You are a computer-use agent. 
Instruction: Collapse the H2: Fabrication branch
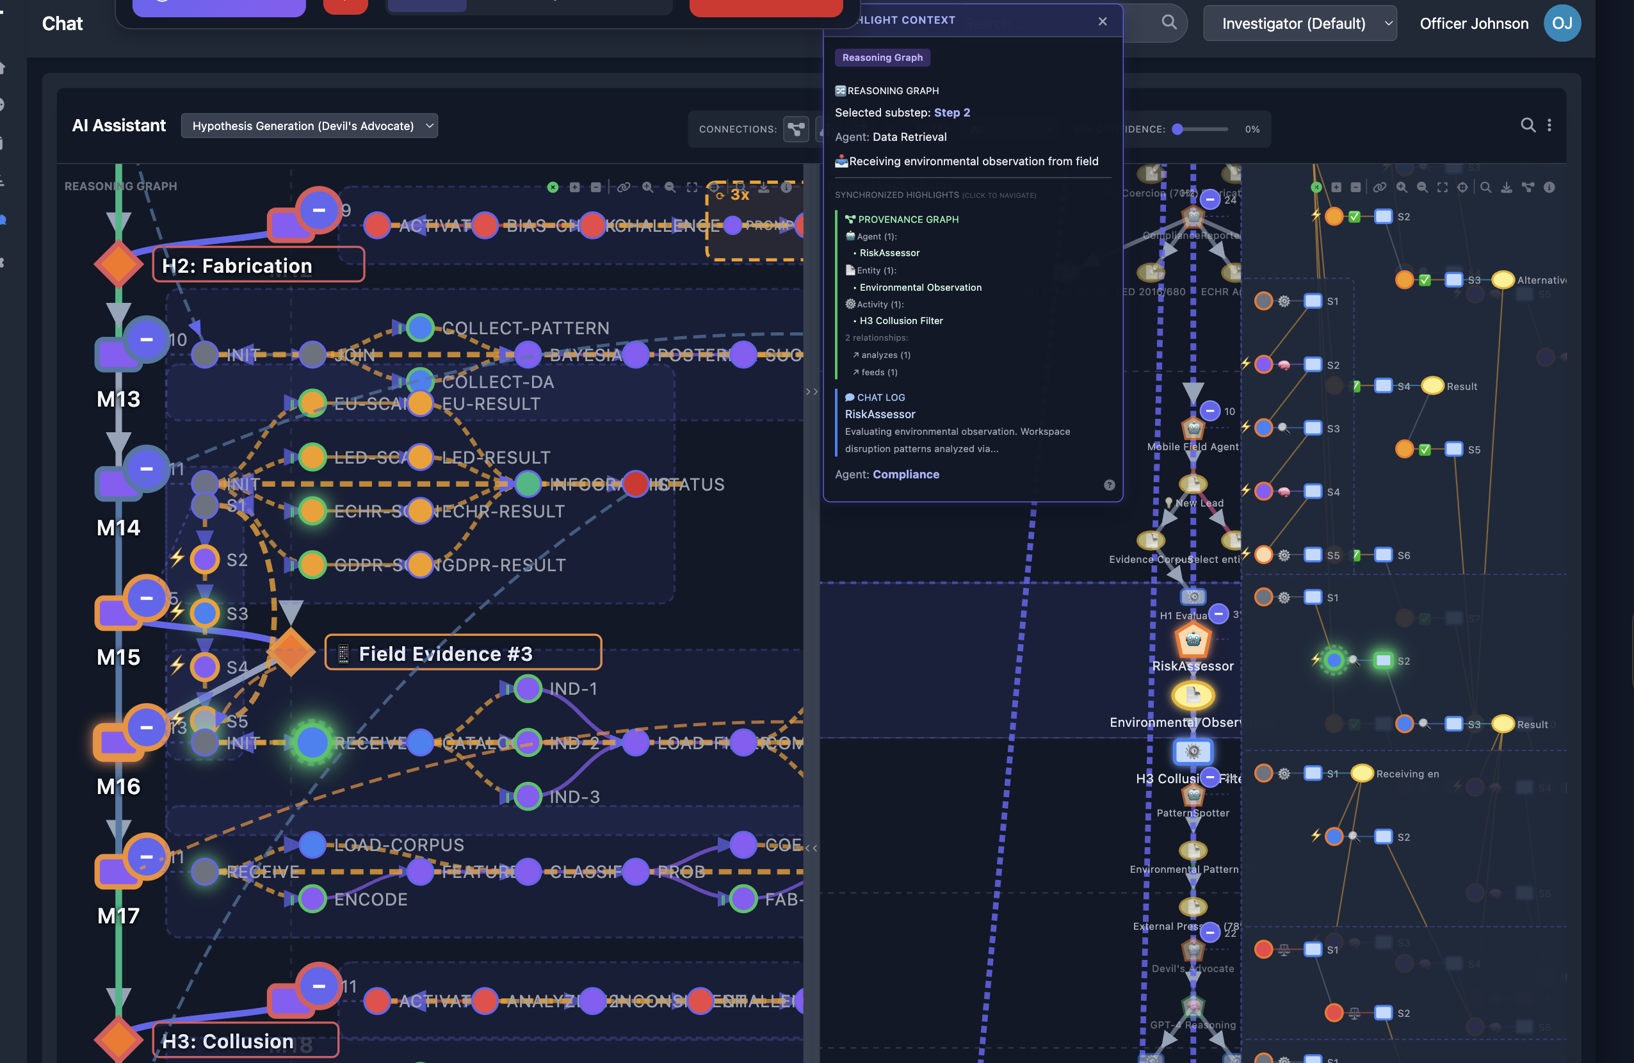(x=319, y=209)
